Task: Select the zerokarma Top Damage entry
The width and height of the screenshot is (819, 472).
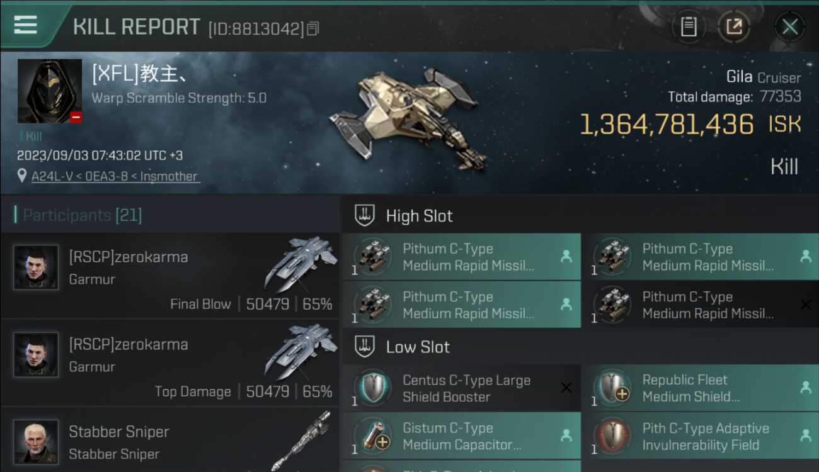Action: click(170, 363)
